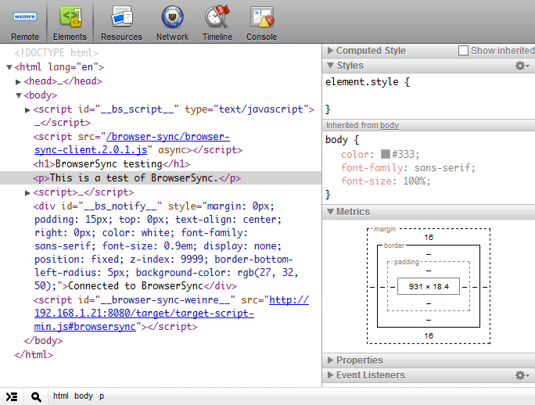Switch to the Network panel
535x405 pixels.
(x=172, y=22)
